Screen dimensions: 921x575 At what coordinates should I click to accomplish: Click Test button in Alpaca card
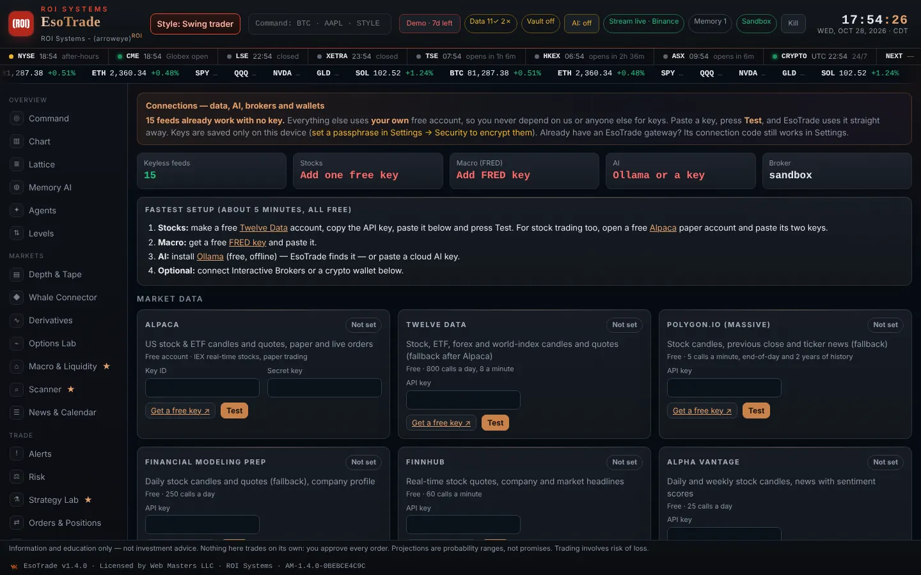[235, 411]
